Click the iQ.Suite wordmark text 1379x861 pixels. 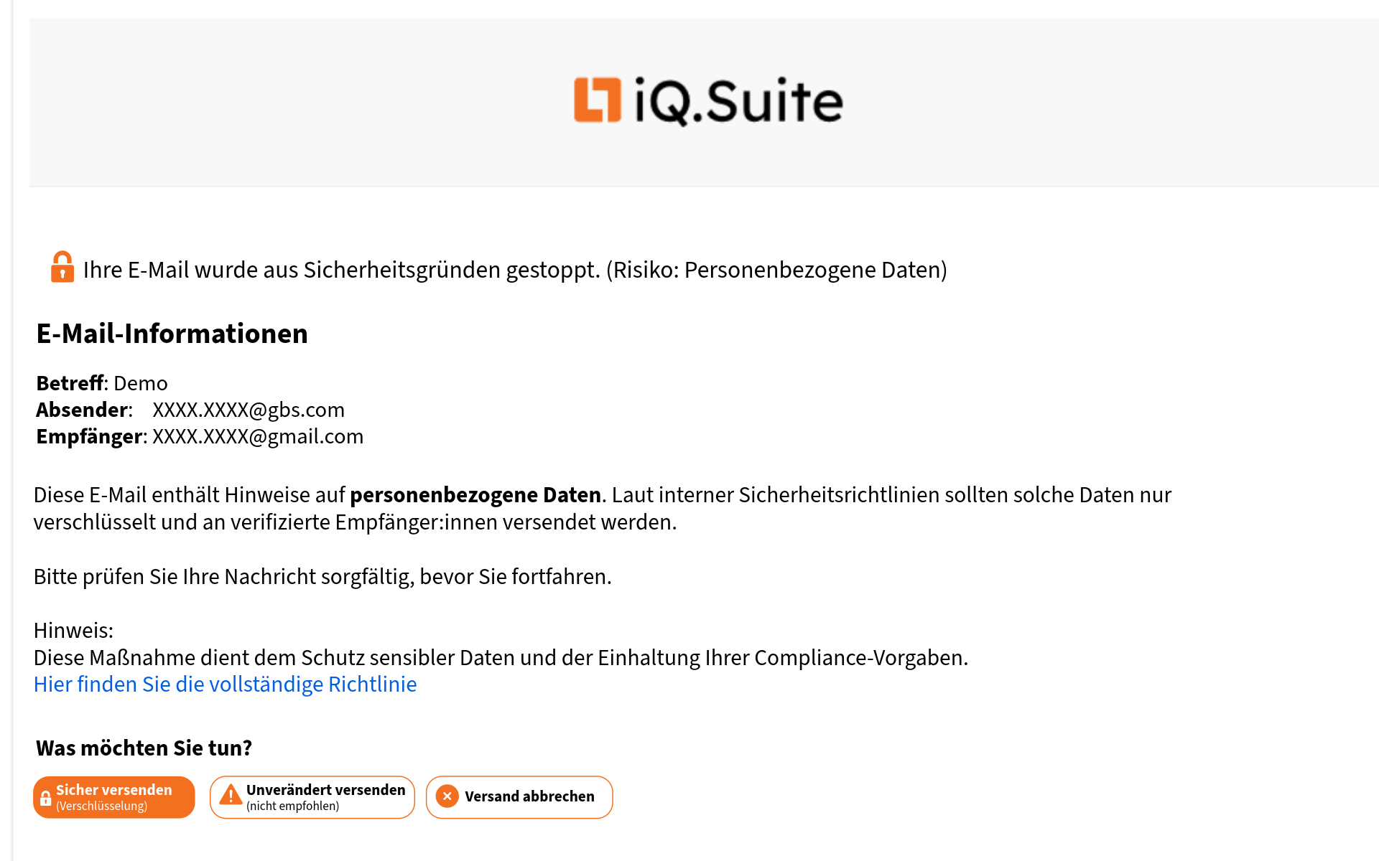tap(739, 101)
